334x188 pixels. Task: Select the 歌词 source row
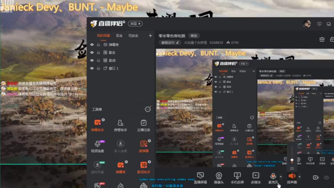120,60
